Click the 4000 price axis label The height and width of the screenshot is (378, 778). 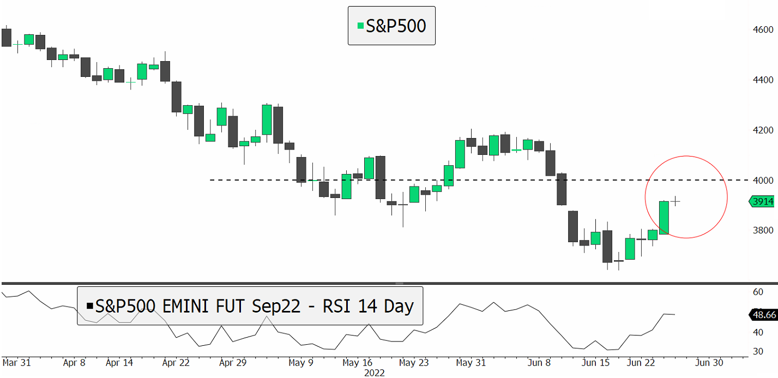pos(762,181)
